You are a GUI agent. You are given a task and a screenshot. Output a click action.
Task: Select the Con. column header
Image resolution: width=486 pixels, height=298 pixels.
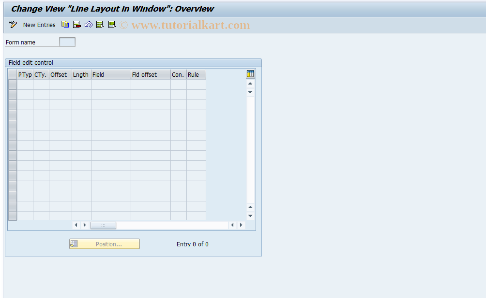(x=179, y=74)
